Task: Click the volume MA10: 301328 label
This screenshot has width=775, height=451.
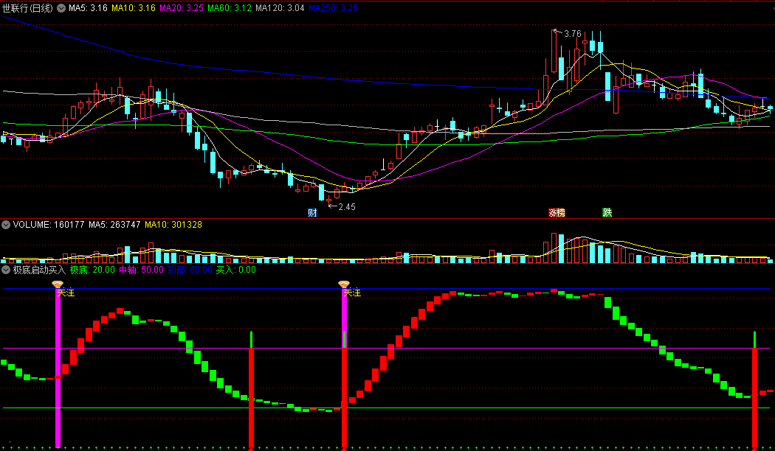Action: coord(173,225)
